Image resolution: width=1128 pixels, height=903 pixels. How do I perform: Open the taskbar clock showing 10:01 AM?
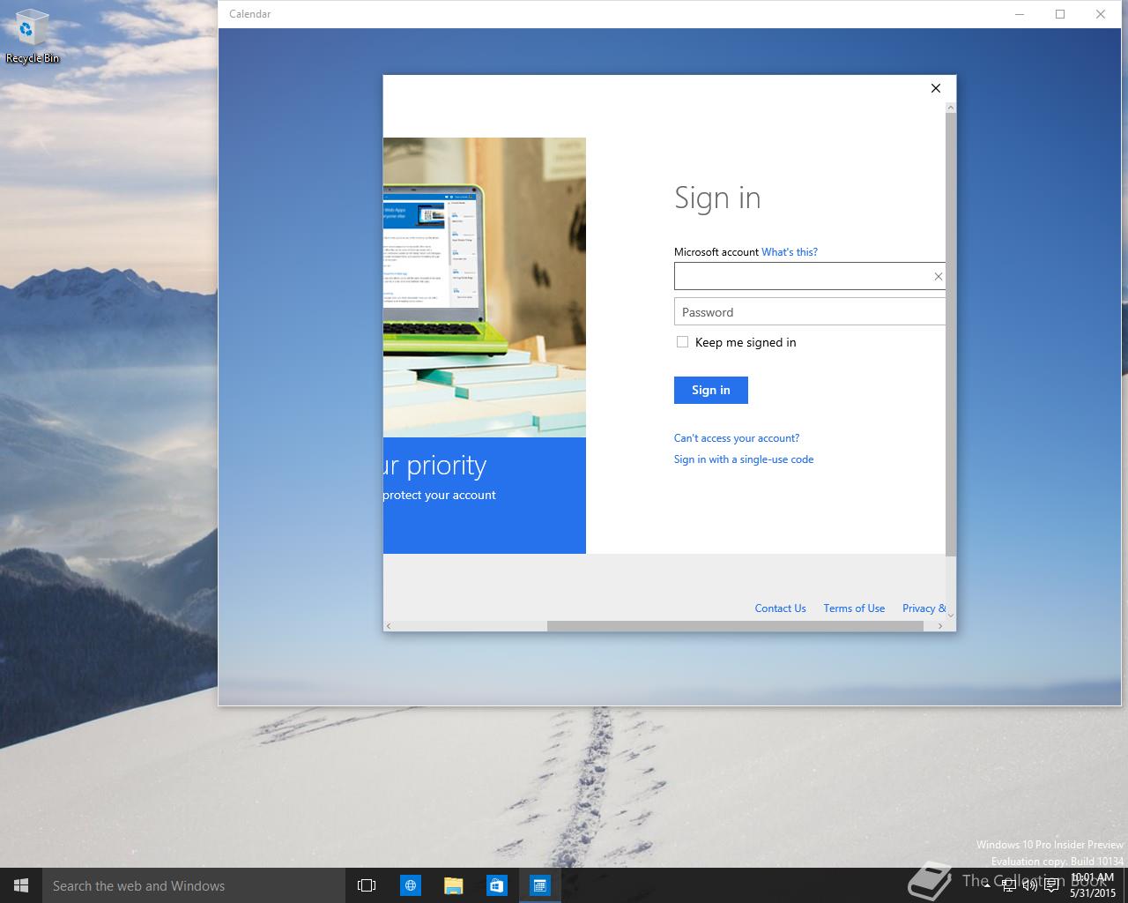coord(1093,885)
